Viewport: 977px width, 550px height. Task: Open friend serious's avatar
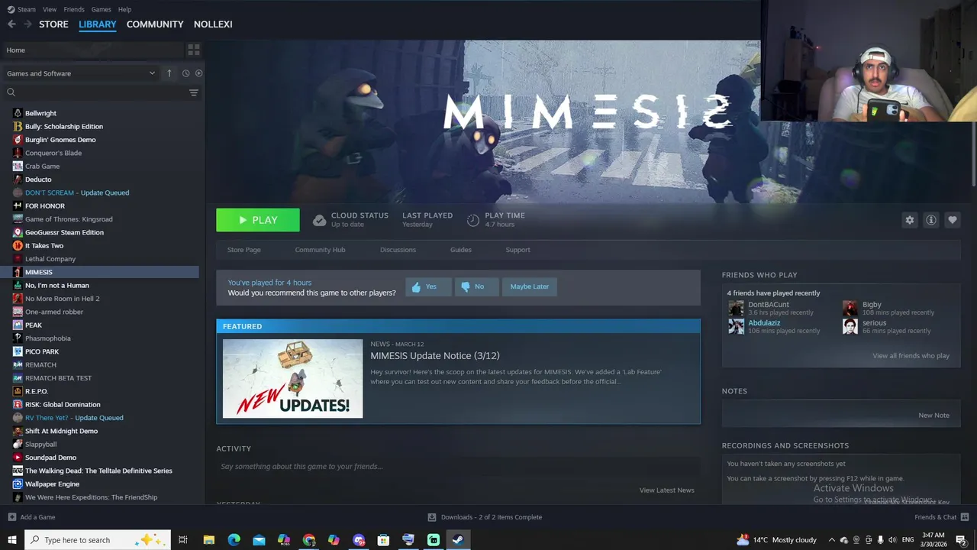click(x=850, y=326)
